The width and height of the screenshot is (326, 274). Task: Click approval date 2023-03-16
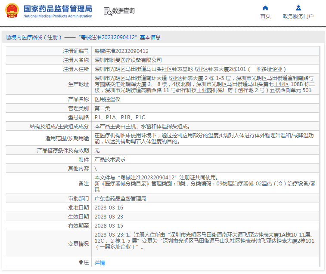[109, 207]
